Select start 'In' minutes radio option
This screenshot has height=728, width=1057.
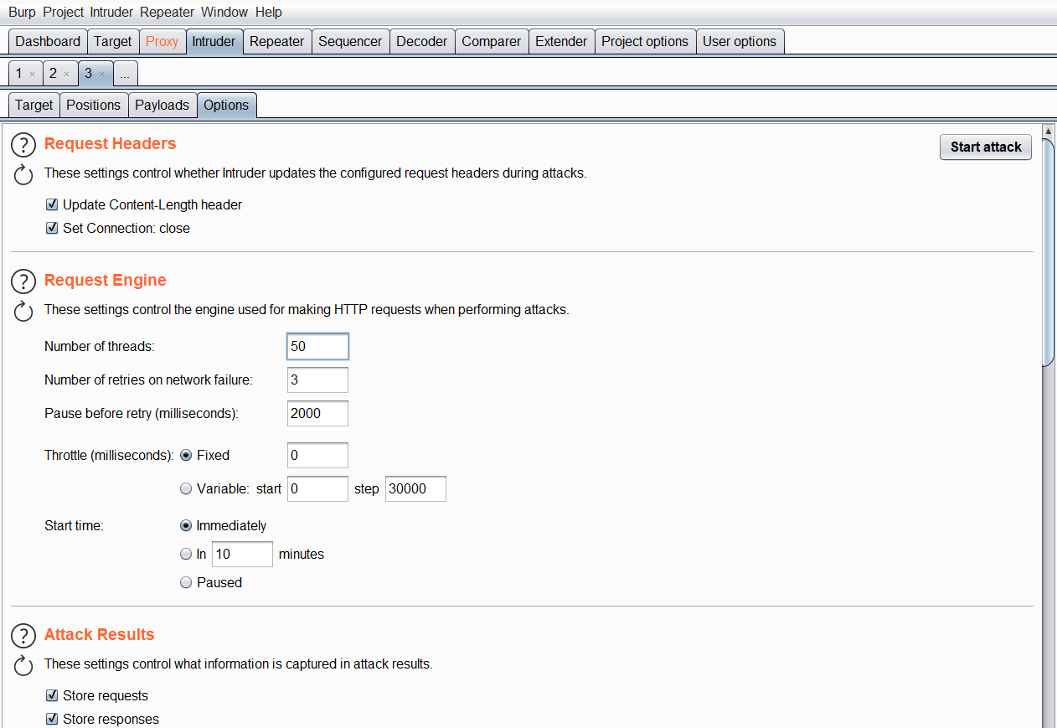click(186, 554)
